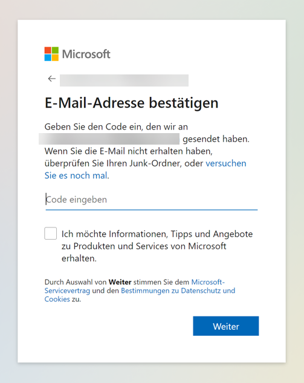Click the 'gesendet haben.' text
Screen dimensions: 304x383
[x=216, y=139]
